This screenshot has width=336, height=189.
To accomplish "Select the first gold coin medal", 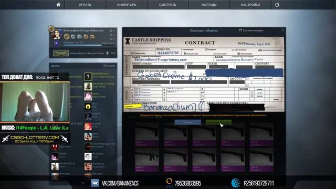I will pos(67,37).
